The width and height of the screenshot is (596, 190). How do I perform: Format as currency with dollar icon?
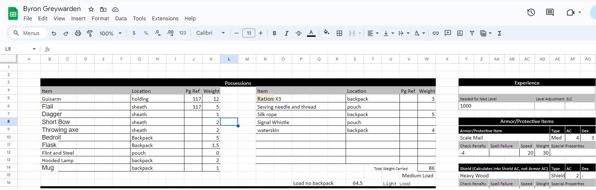tap(134, 33)
